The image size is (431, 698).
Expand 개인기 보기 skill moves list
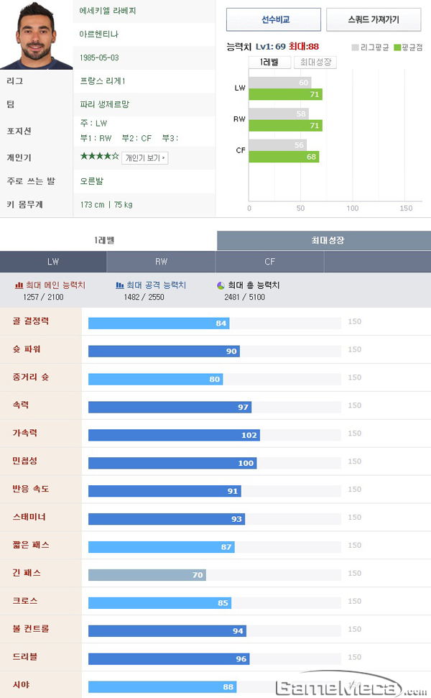145,158
